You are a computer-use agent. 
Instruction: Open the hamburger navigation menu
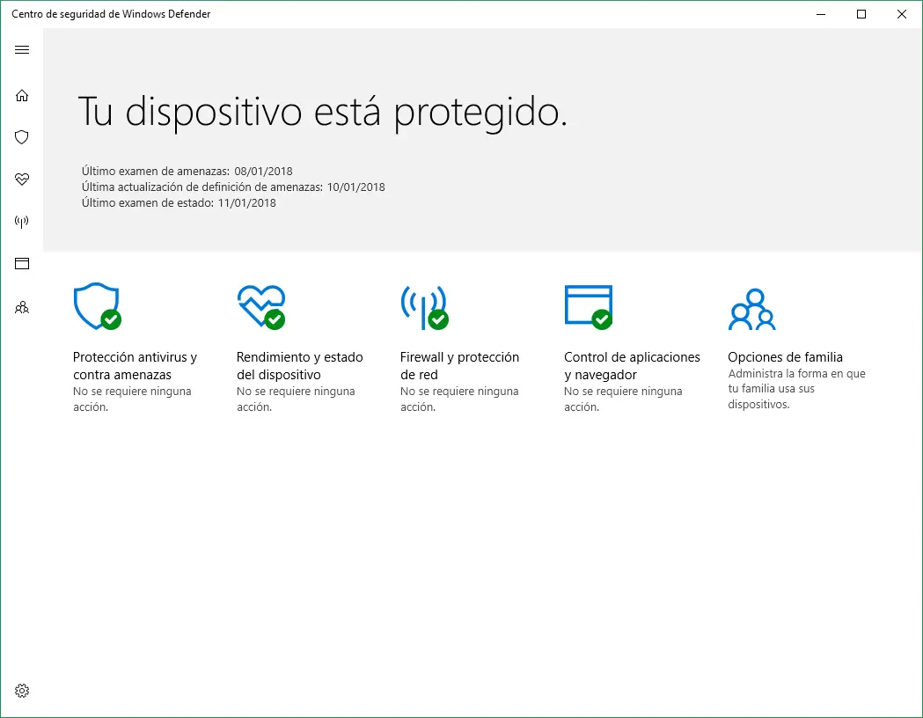click(22, 50)
